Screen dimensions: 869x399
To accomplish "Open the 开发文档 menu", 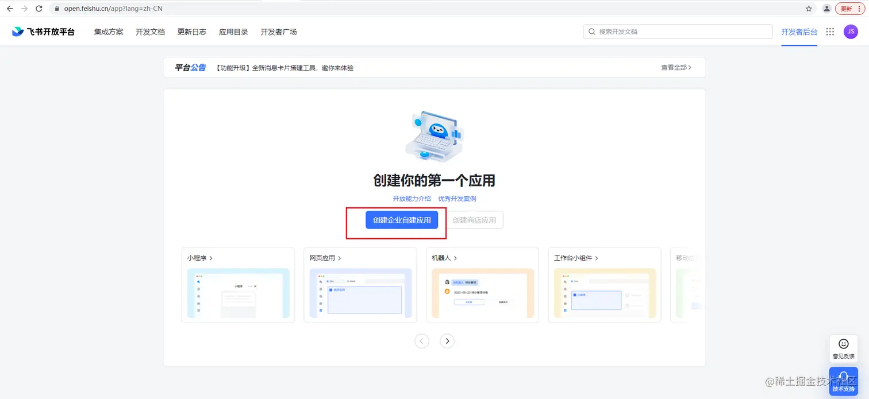I will click(150, 32).
